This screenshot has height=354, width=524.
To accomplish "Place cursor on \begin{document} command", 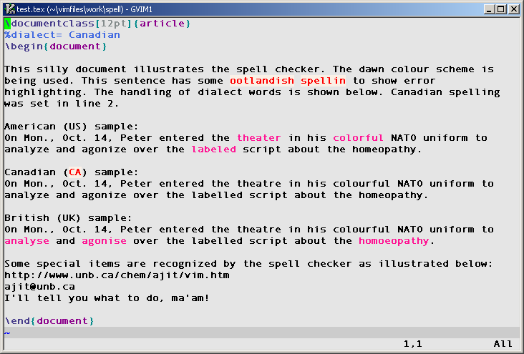I will [x=56, y=46].
